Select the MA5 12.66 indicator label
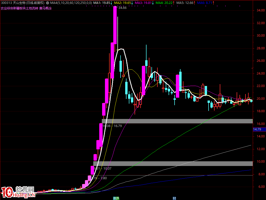Viewport: 266px width, 200px height. pos(185,3)
